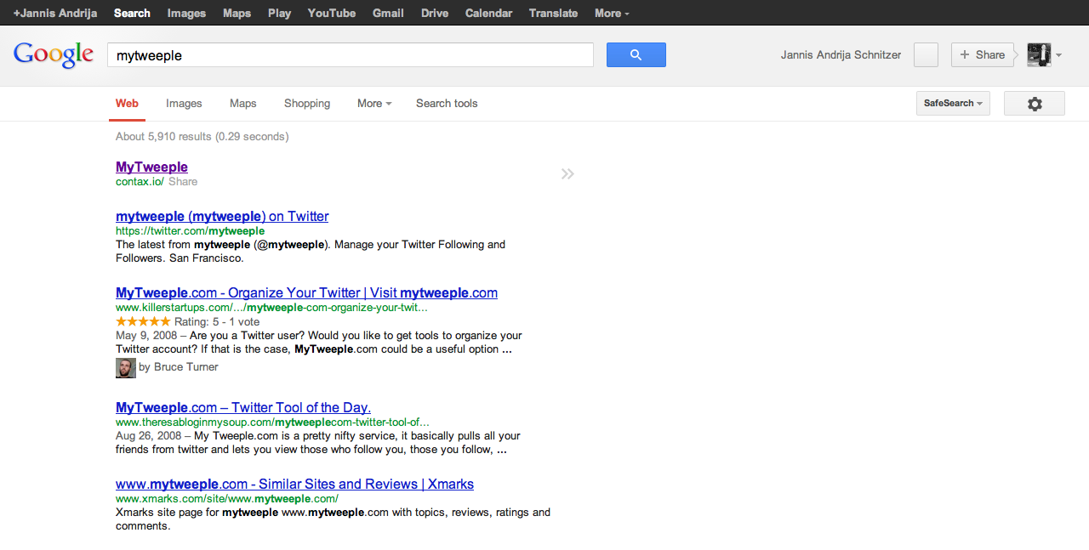1089x550 pixels.
Task: Click the blue magnifier search button
Action: [x=636, y=54]
